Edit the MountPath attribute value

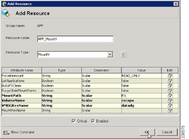[170, 95]
